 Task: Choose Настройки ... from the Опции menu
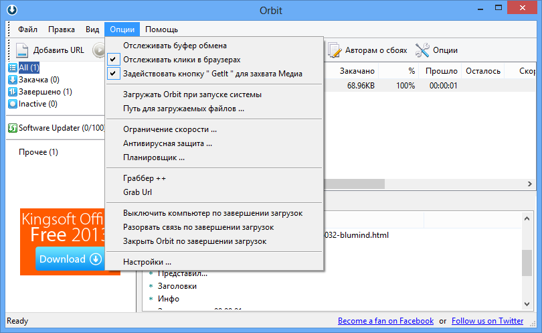[x=147, y=261]
